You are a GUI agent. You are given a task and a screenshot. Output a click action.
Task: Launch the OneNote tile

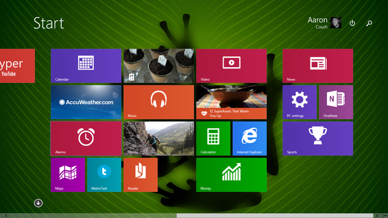pyautogui.click(x=336, y=102)
